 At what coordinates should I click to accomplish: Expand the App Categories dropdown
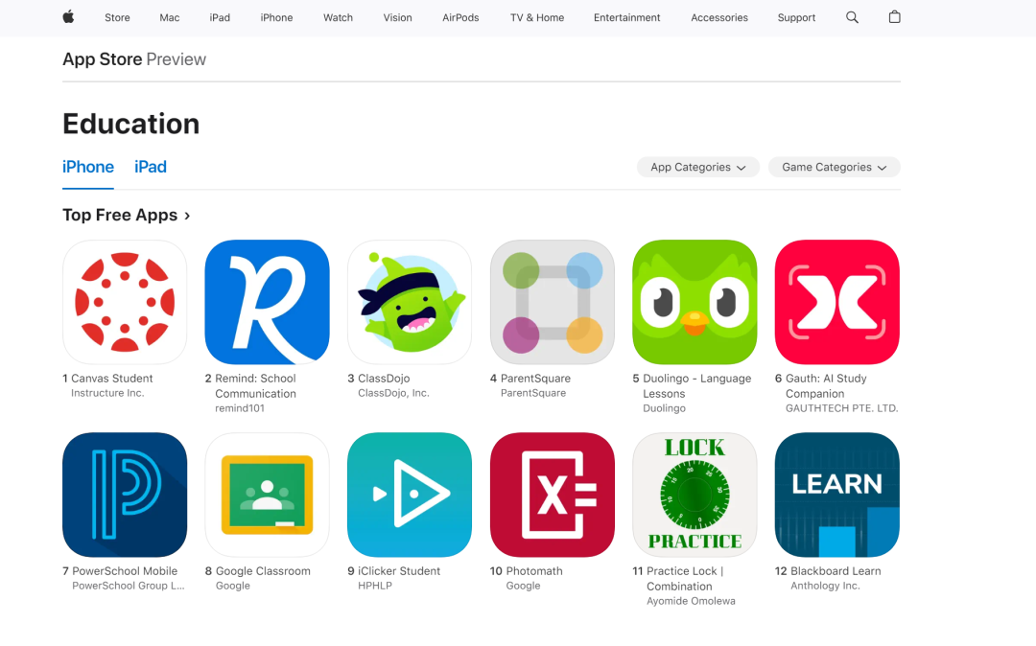point(697,167)
